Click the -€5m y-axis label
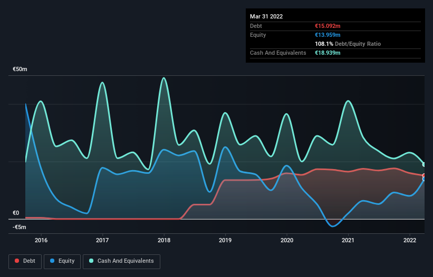The height and width of the screenshot is (277, 433). point(20,227)
